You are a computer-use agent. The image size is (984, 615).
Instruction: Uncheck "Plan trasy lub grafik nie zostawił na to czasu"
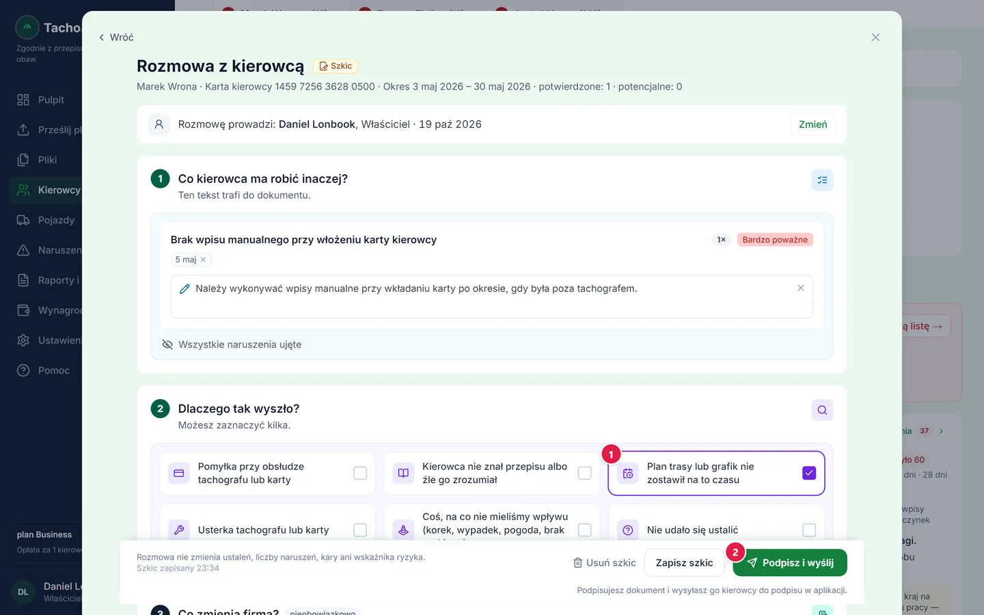[809, 473]
